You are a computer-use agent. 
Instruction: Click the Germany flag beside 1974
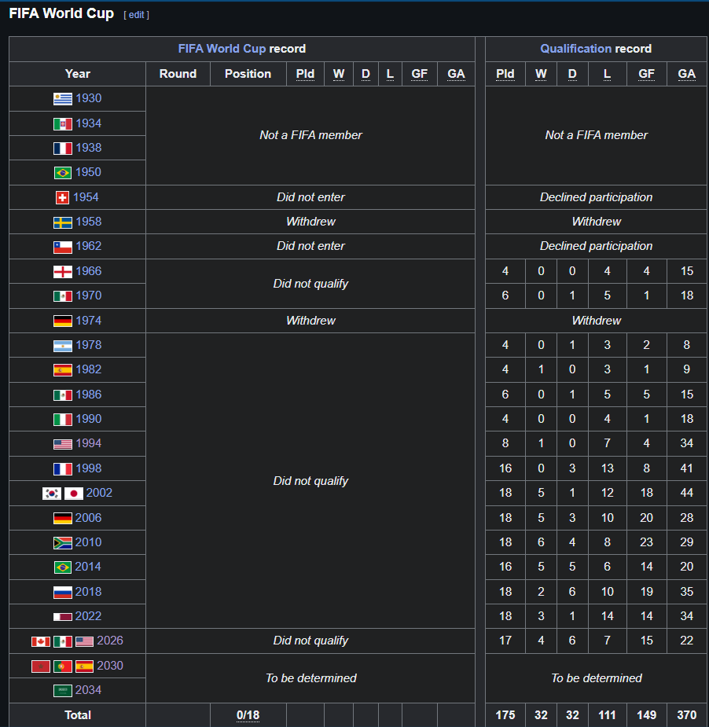coord(63,321)
